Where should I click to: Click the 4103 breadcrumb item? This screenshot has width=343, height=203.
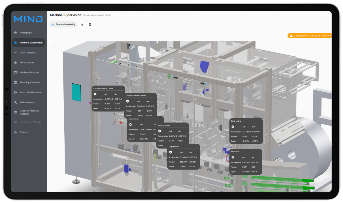click(108, 15)
